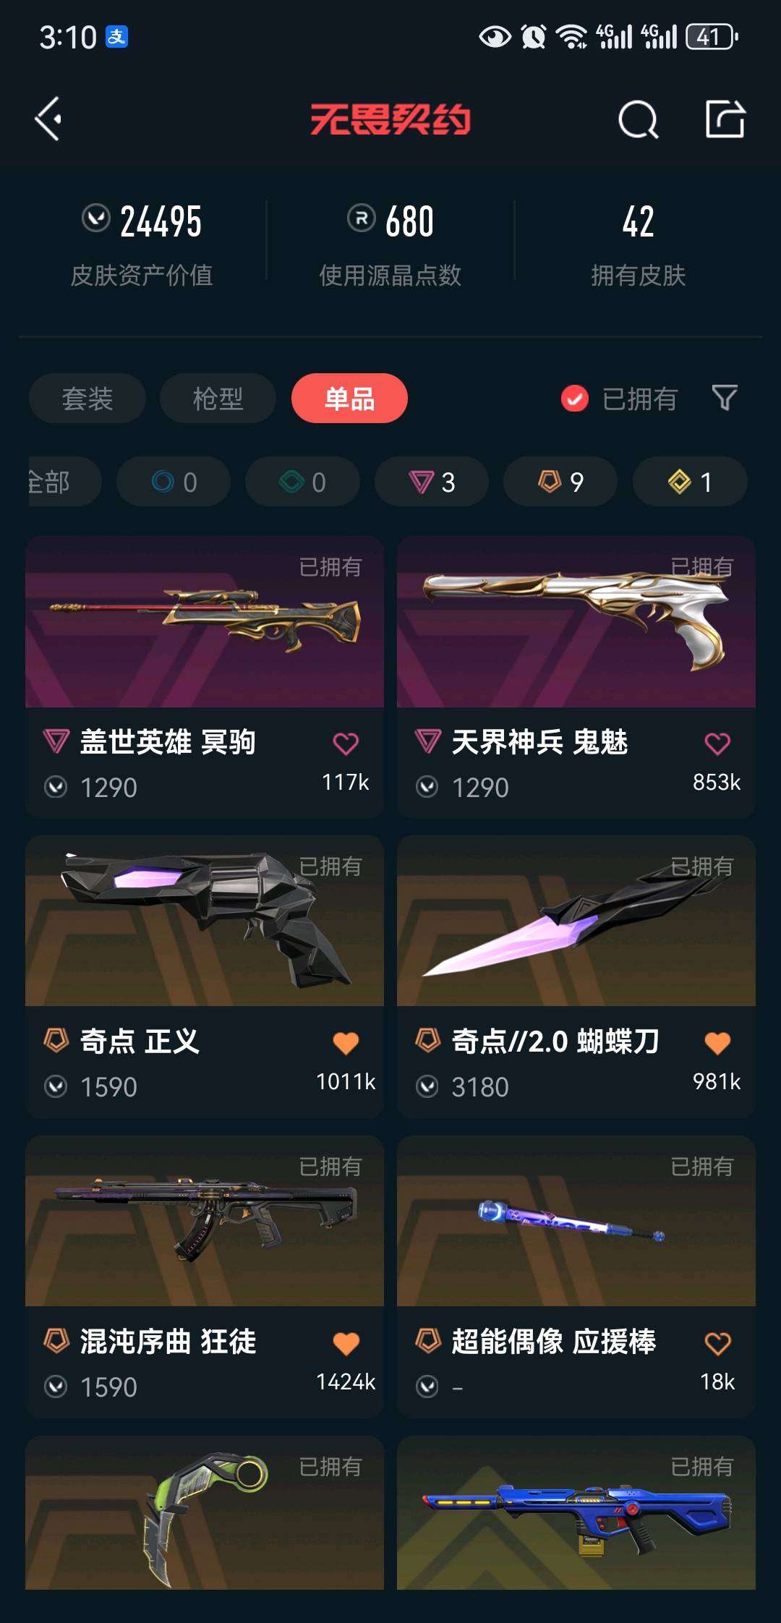Filter by purple triangle tier with 3

click(432, 482)
